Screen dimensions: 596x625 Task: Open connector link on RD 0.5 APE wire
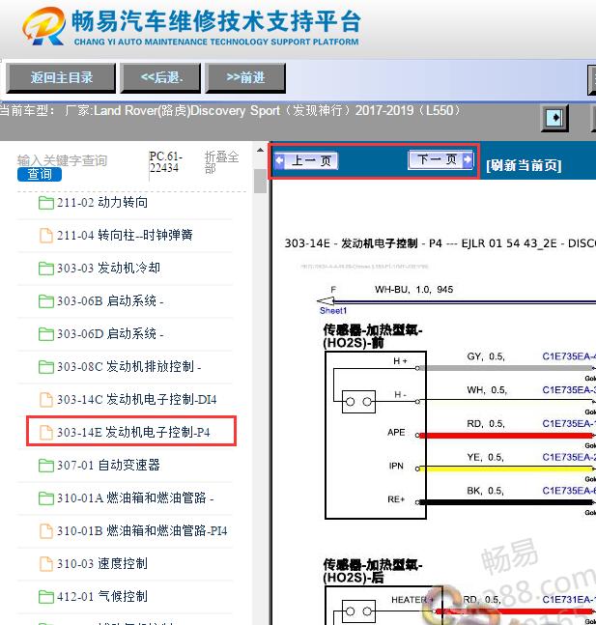pyautogui.click(x=569, y=423)
